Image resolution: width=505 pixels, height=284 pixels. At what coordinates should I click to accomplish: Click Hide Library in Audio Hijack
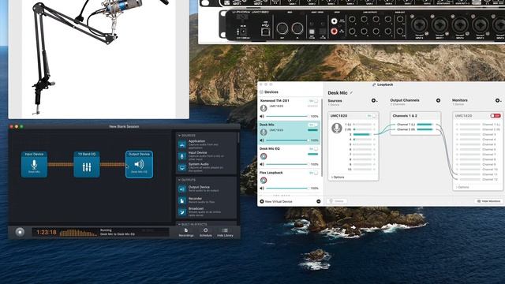[225, 233]
